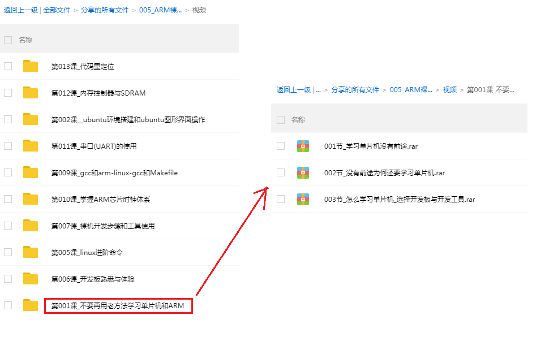Open folder icon for 第013课_代码重定位
The width and height of the screenshot is (545, 337).
point(31,66)
